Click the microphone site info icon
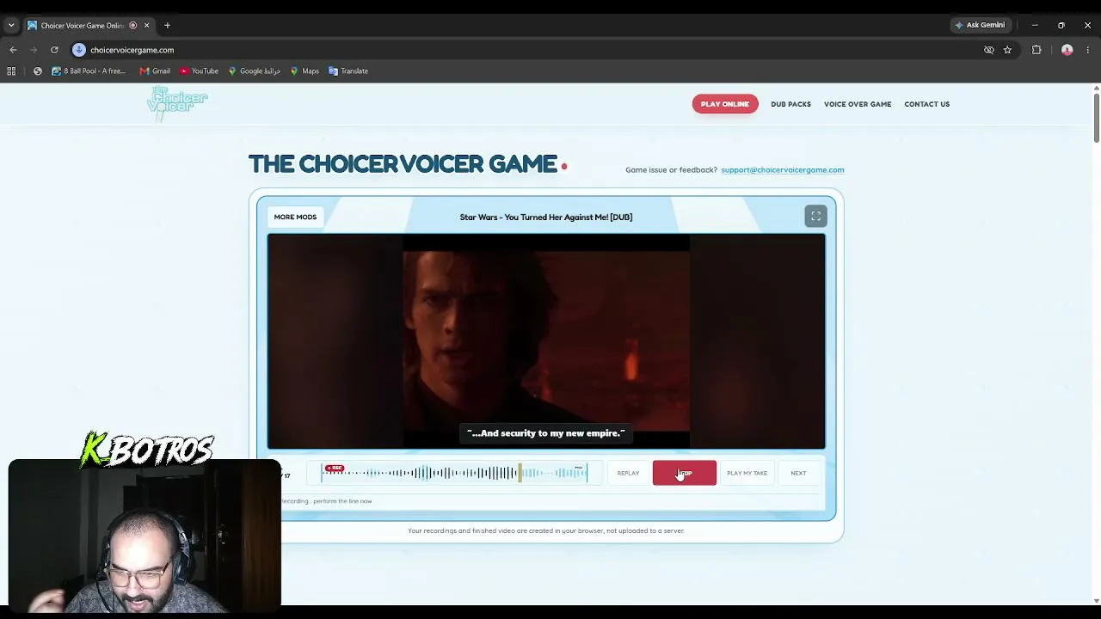 tap(79, 50)
